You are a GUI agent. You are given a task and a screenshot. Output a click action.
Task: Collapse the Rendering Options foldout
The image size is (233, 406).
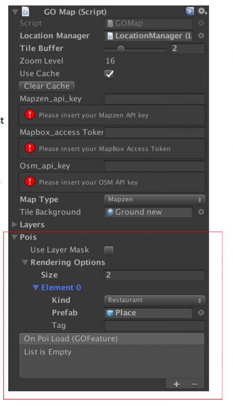(x=25, y=262)
